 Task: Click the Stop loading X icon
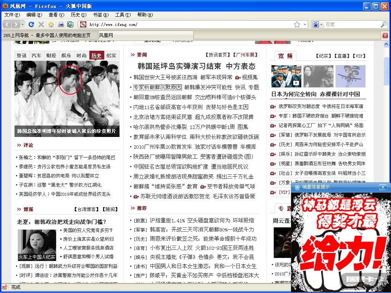pyautogui.click(x=41, y=24)
